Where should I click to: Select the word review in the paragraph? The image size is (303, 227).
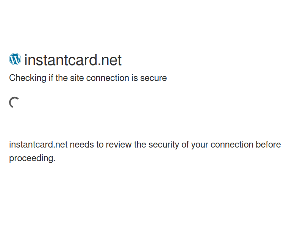[119, 145]
